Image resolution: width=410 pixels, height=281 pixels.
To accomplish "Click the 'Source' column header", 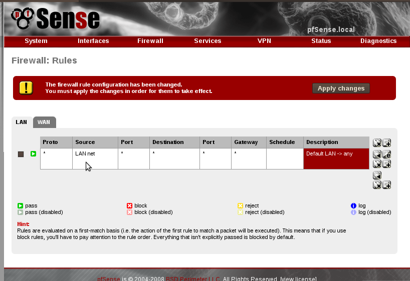I will click(x=95, y=142).
